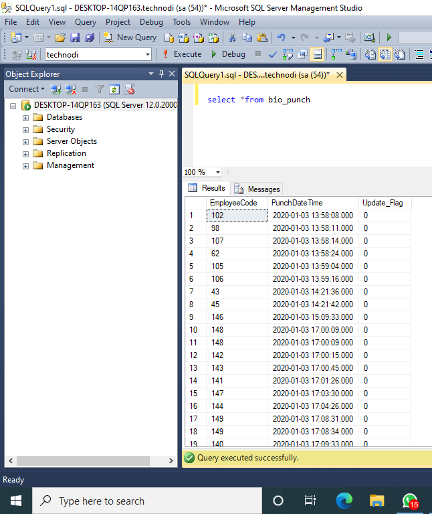This screenshot has width=432, height=514.
Task: Open a file with the Open File icon
Action: click(x=60, y=37)
